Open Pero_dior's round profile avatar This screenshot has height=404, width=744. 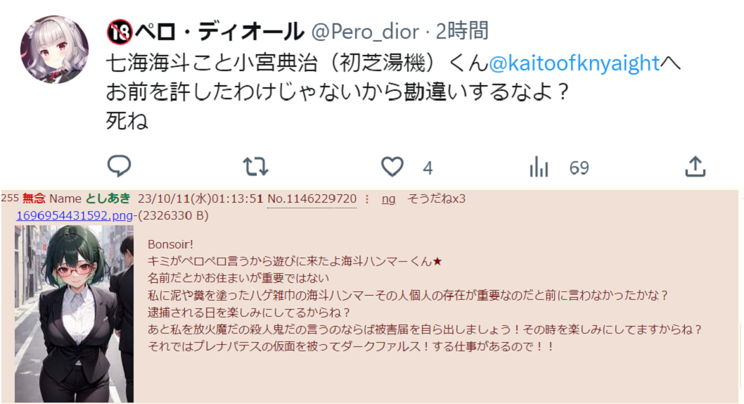[x=55, y=49]
